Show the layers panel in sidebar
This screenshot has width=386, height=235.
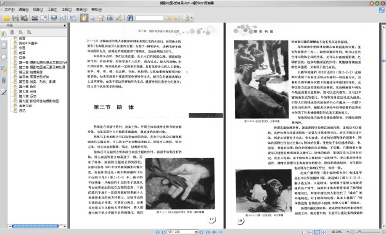tap(4, 57)
